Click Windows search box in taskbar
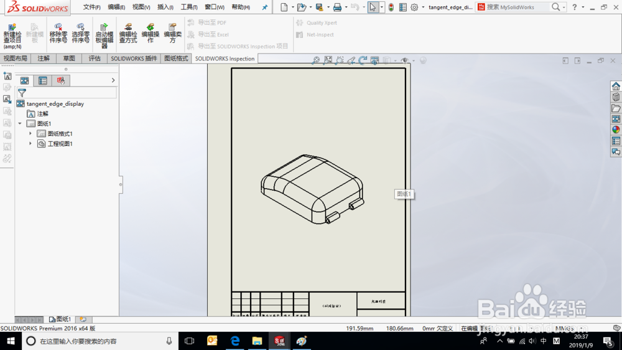The image size is (622, 350). 99,341
